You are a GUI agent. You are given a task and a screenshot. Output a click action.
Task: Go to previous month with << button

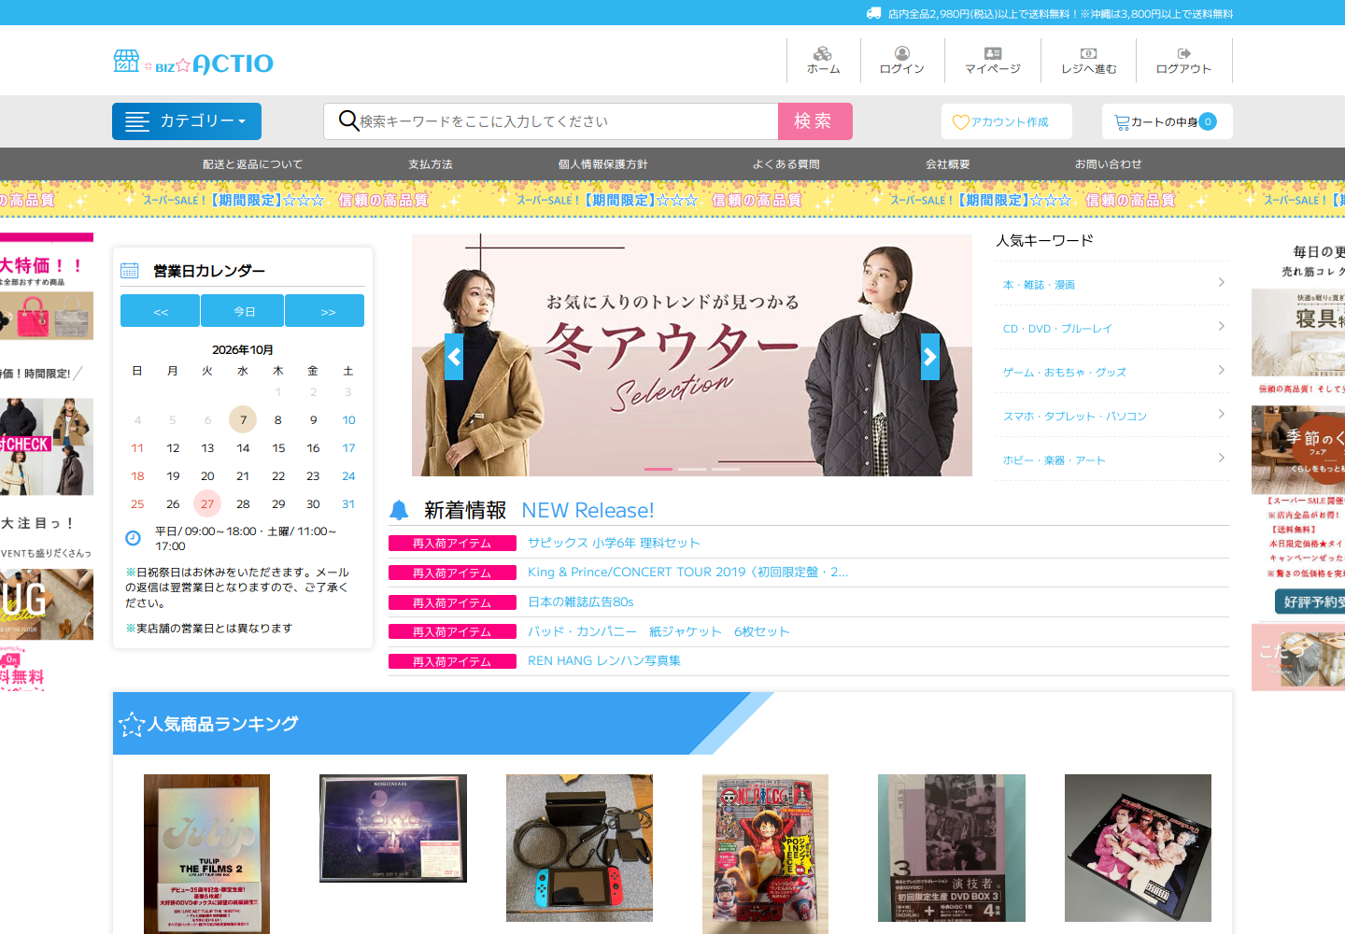pyautogui.click(x=160, y=311)
